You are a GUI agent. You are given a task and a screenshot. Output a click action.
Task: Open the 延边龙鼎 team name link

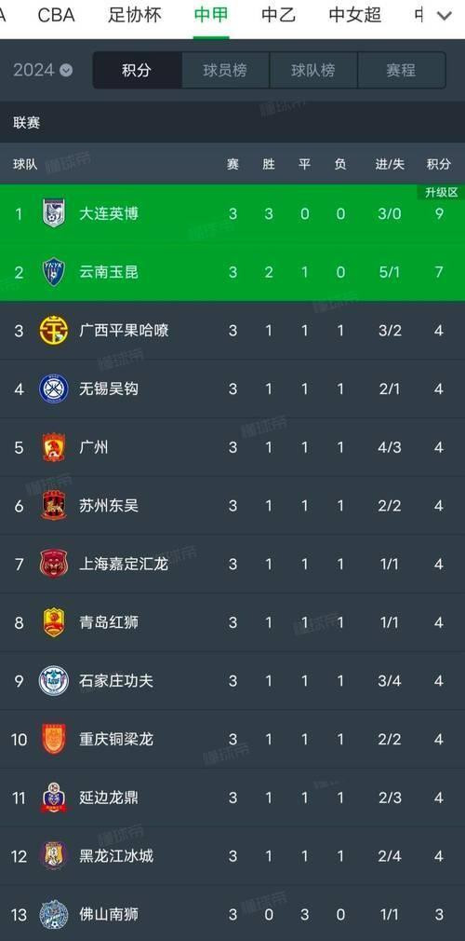point(109,798)
